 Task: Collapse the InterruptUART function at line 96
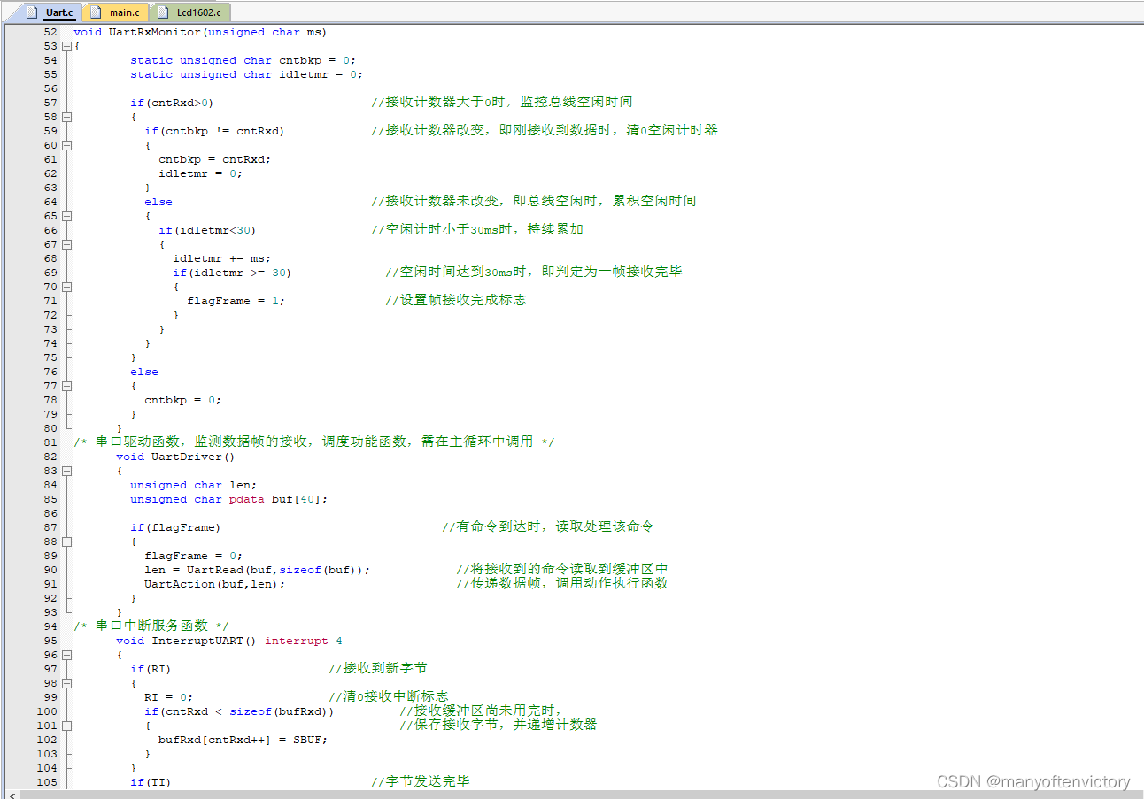click(x=66, y=655)
